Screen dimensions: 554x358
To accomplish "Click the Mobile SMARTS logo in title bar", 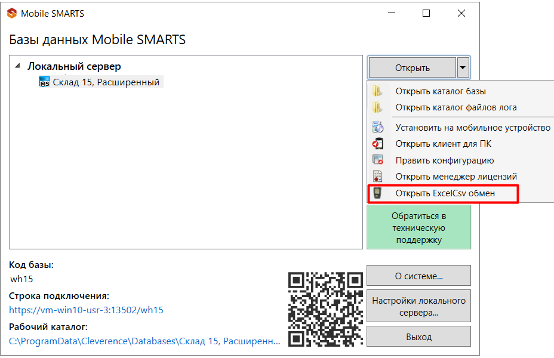I will point(12,13).
